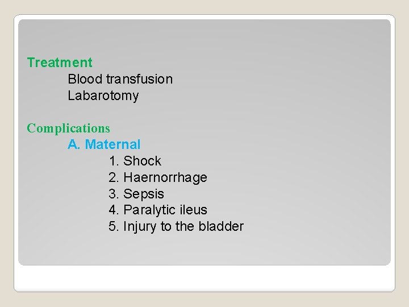Click the word bladder

[x=221, y=226]
